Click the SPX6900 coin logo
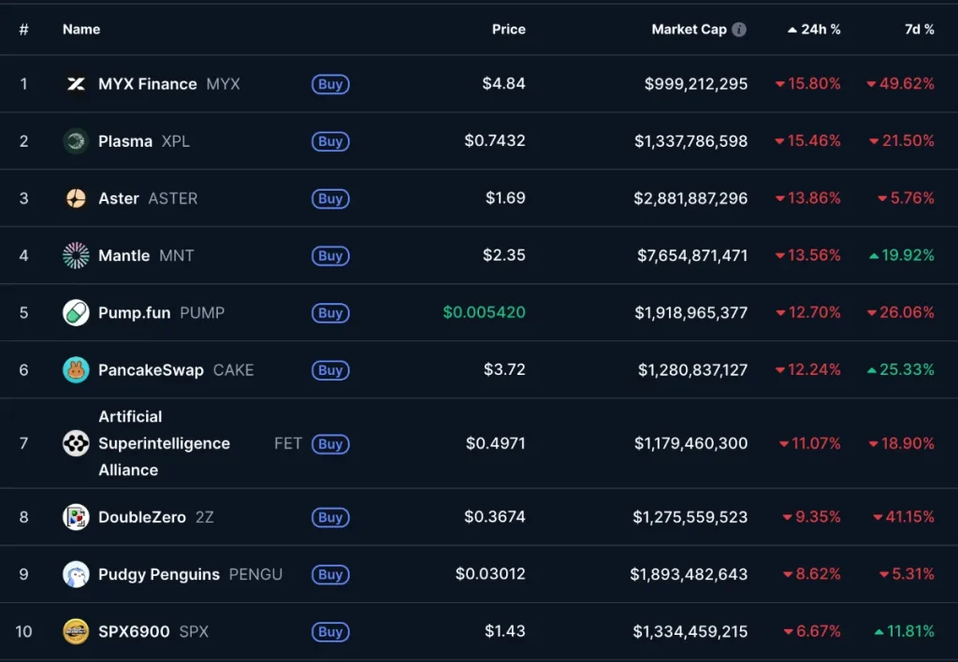Screen dimensions: 958x662 tap(78, 631)
